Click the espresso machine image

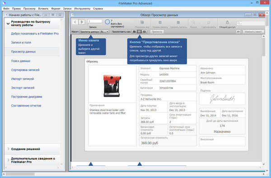point(112,86)
